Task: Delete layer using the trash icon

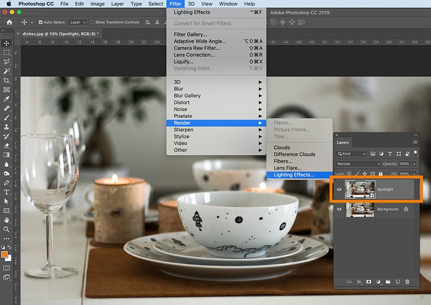Action: (x=407, y=282)
